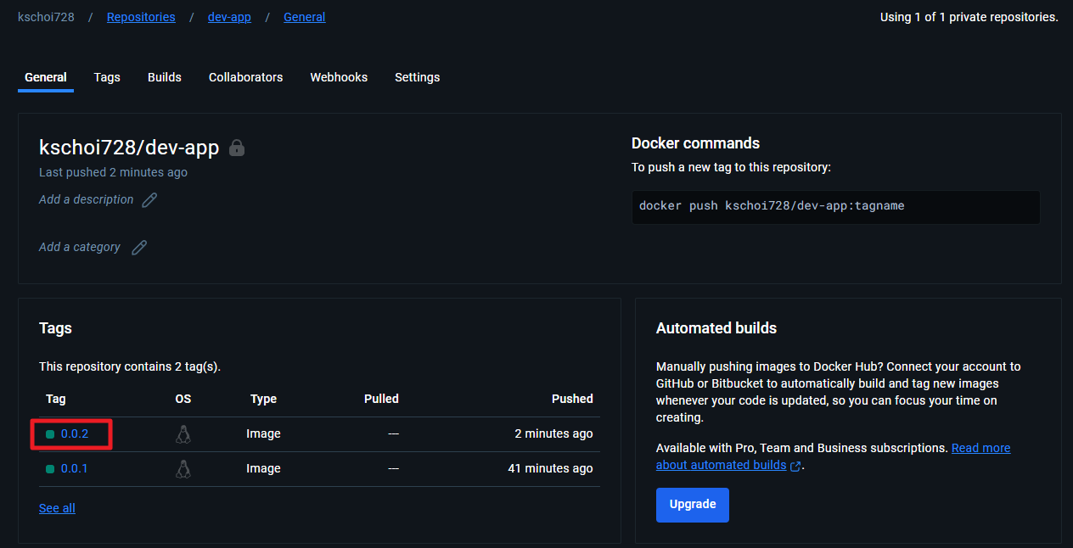Open the Webhooks tab

coord(339,77)
